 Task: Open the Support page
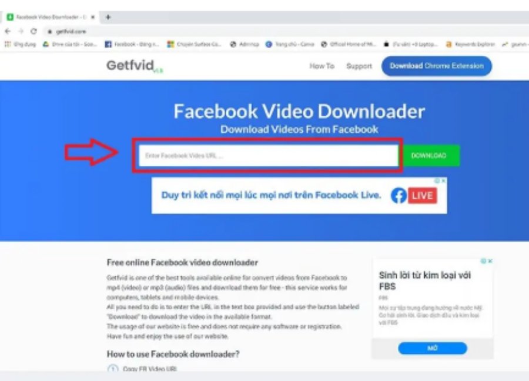pos(359,66)
